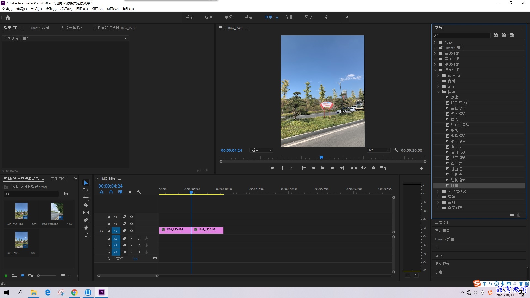The height and width of the screenshot is (298, 530).
Task: Open the 1/2 playback resolution dropdown
Action: pos(378,150)
